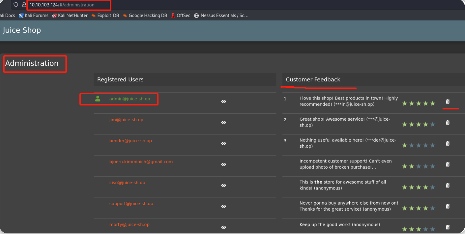The image size is (465, 234).
Task: Delete the 'I love this shop' feedback
Action: [x=448, y=101]
